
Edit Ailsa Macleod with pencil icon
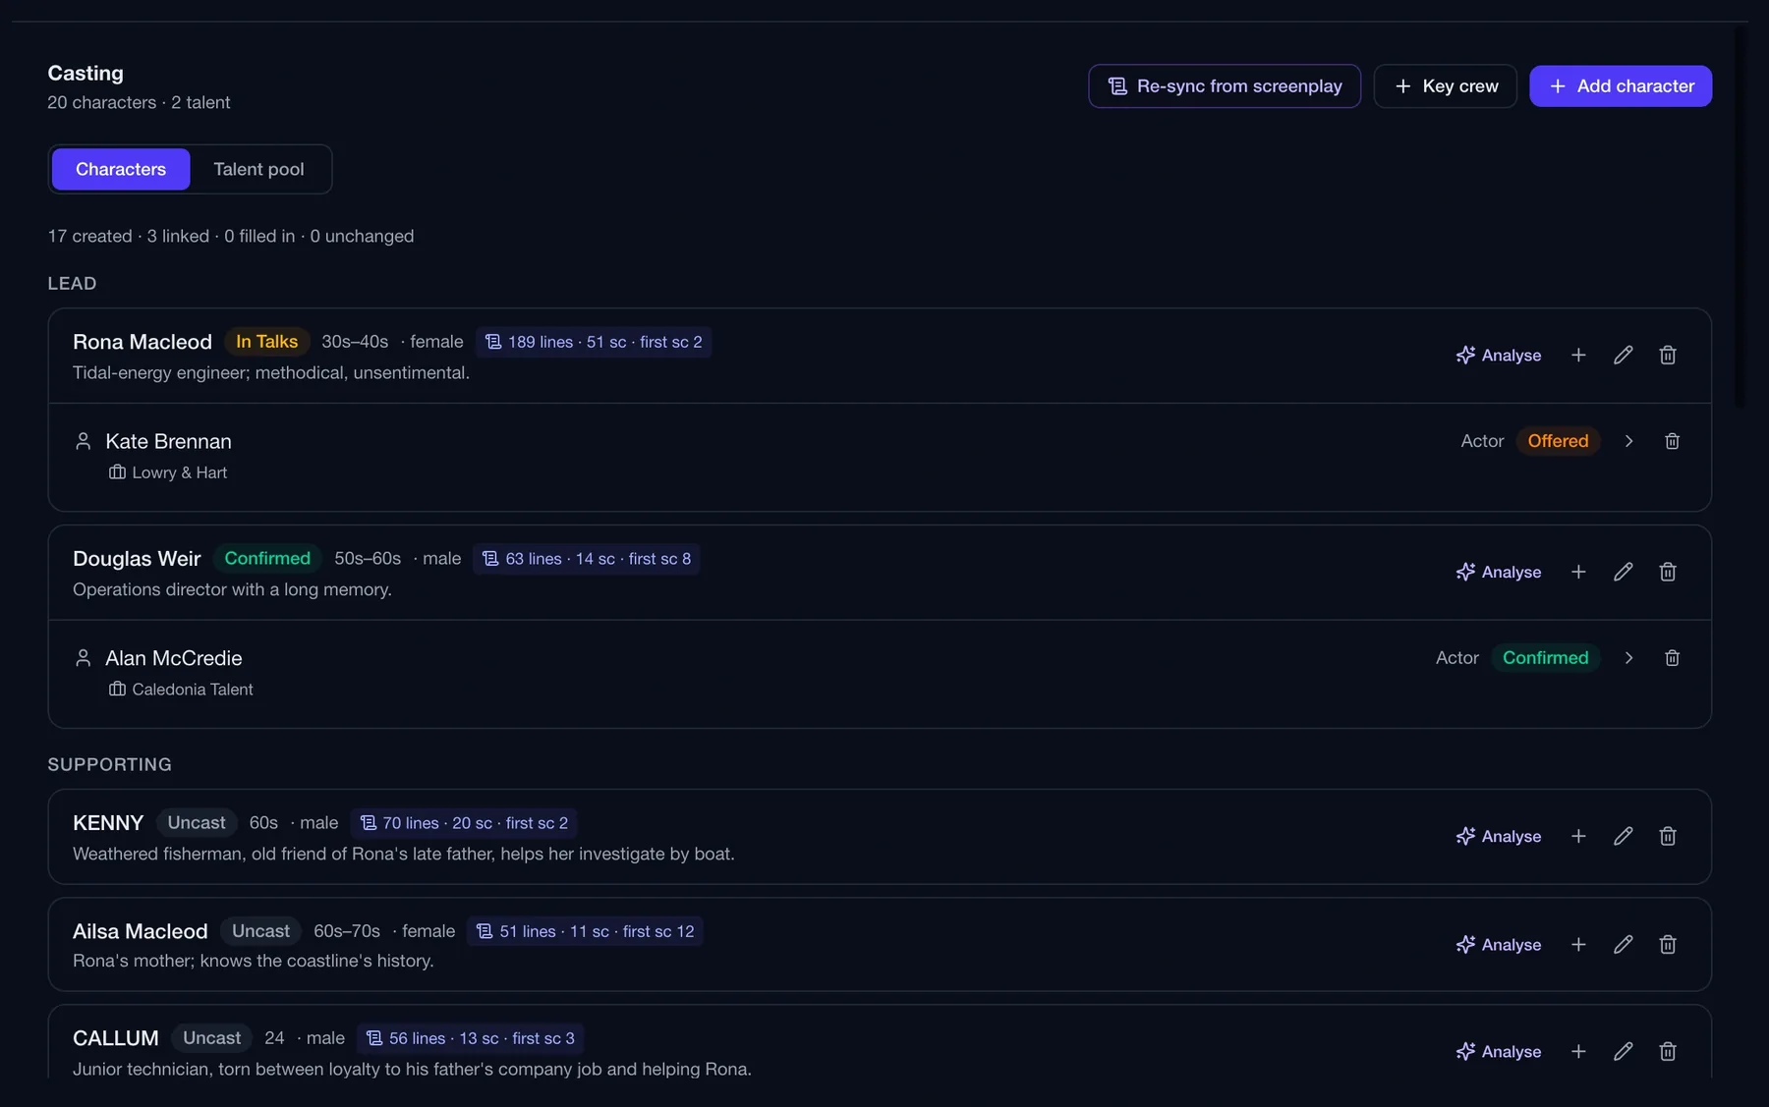(x=1623, y=944)
